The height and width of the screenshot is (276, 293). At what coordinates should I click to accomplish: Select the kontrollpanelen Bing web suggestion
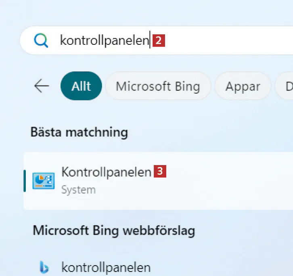pos(106,267)
